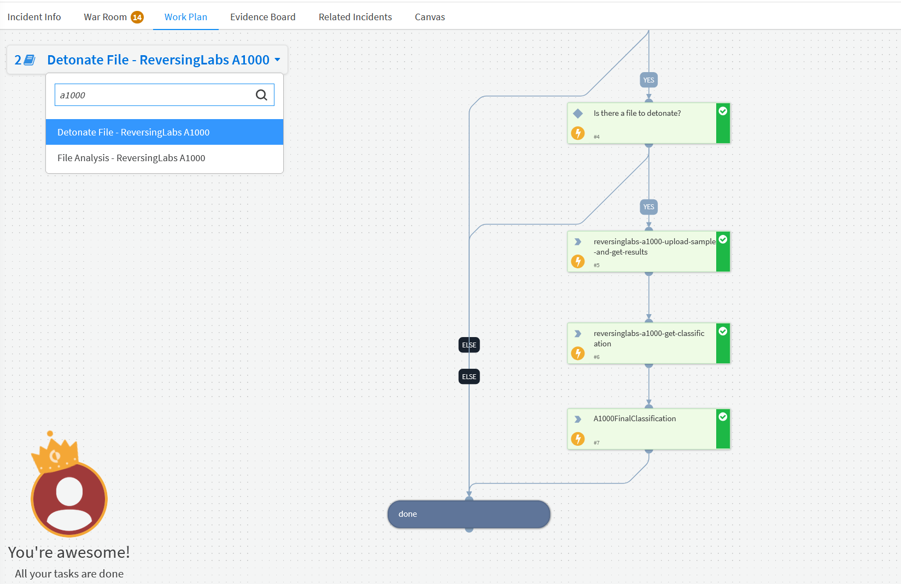This screenshot has height=584, width=901.
Task: Click the chevron icon on task #5
Action: coord(578,241)
